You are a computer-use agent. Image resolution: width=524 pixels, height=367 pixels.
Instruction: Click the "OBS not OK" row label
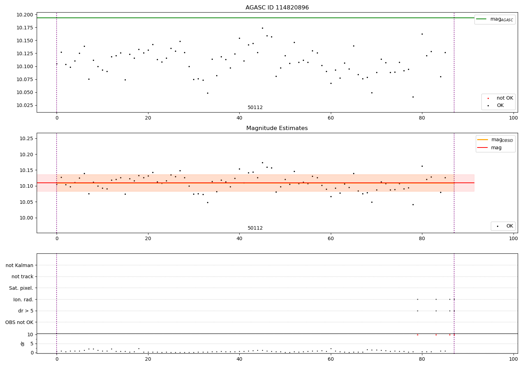(x=20, y=322)
